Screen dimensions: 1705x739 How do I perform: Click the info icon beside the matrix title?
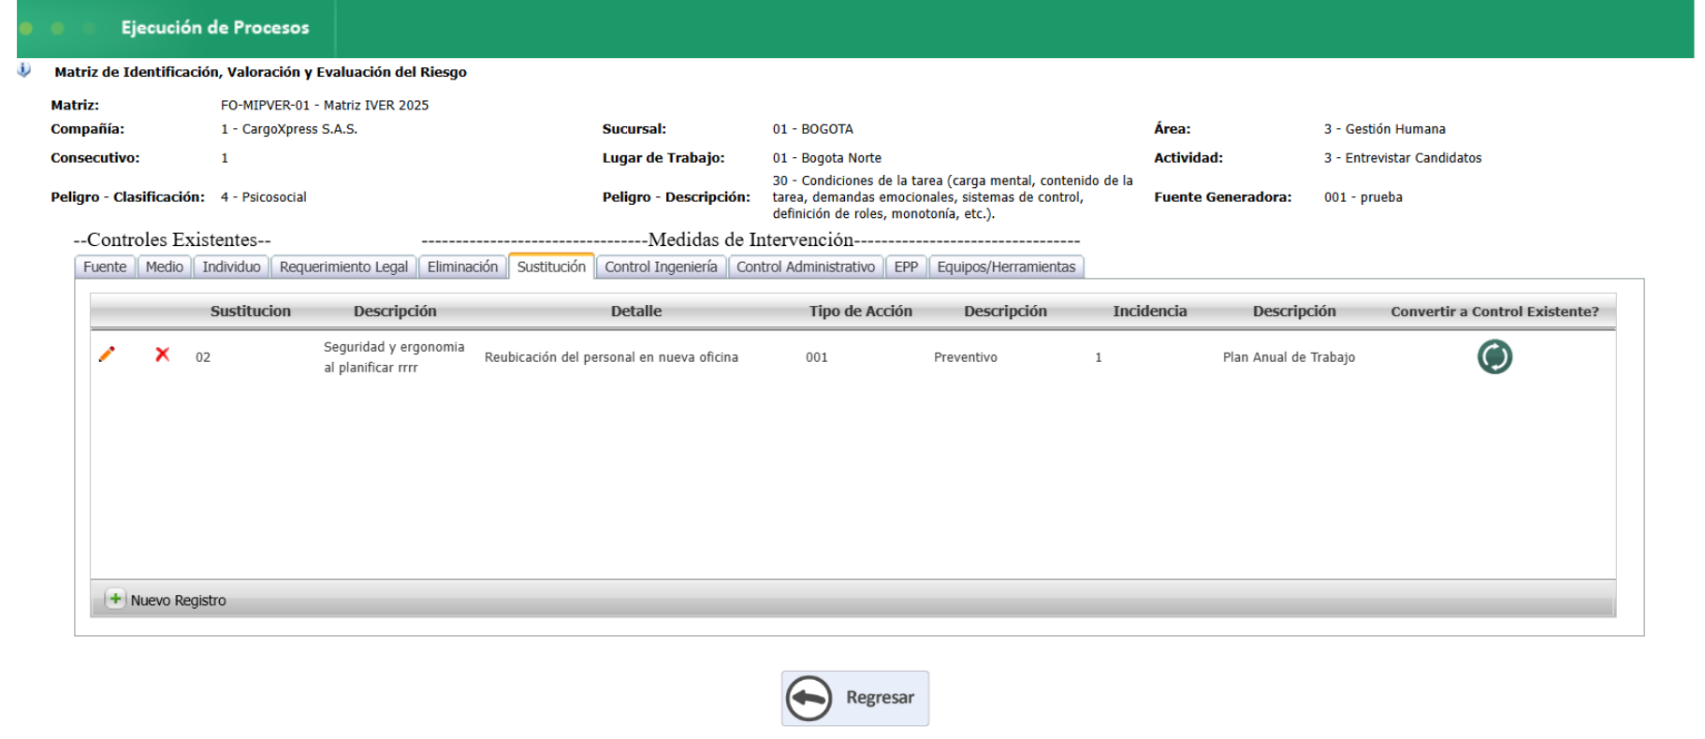click(x=24, y=70)
